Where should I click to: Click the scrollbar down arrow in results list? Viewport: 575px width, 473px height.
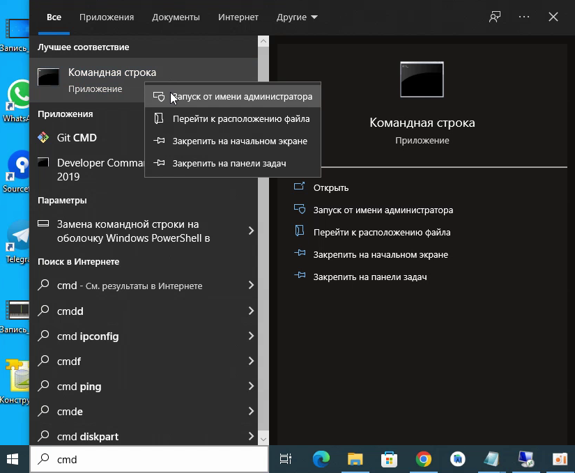pyautogui.click(x=263, y=439)
